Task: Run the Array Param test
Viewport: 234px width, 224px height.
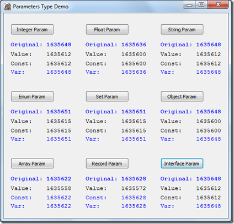Action: click(x=32, y=163)
